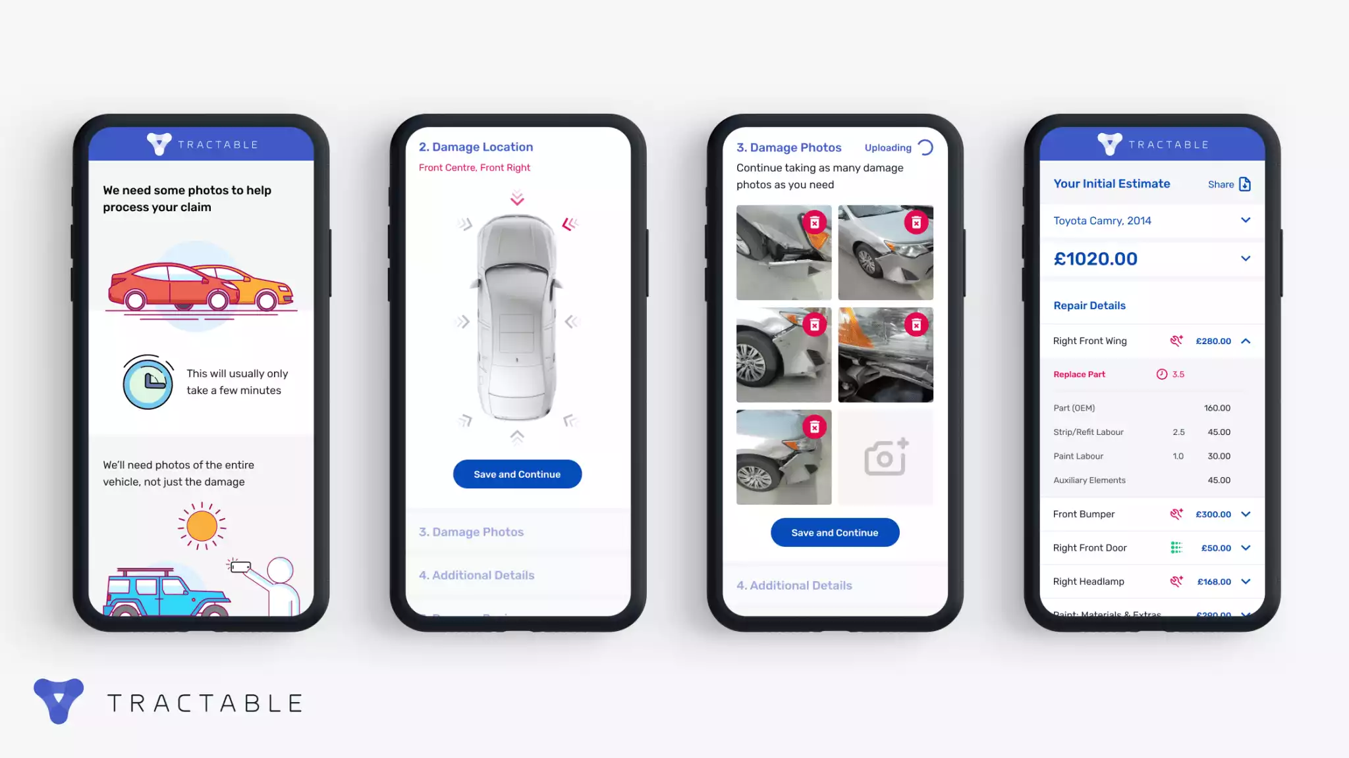Click the delete icon on first damage photo
Image resolution: width=1349 pixels, height=758 pixels.
point(814,222)
